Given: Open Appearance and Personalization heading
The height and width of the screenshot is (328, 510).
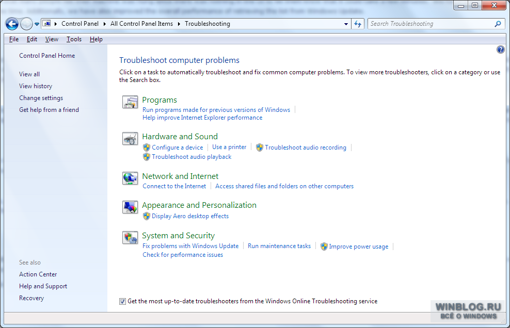Looking at the screenshot, I should coord(199,205).
